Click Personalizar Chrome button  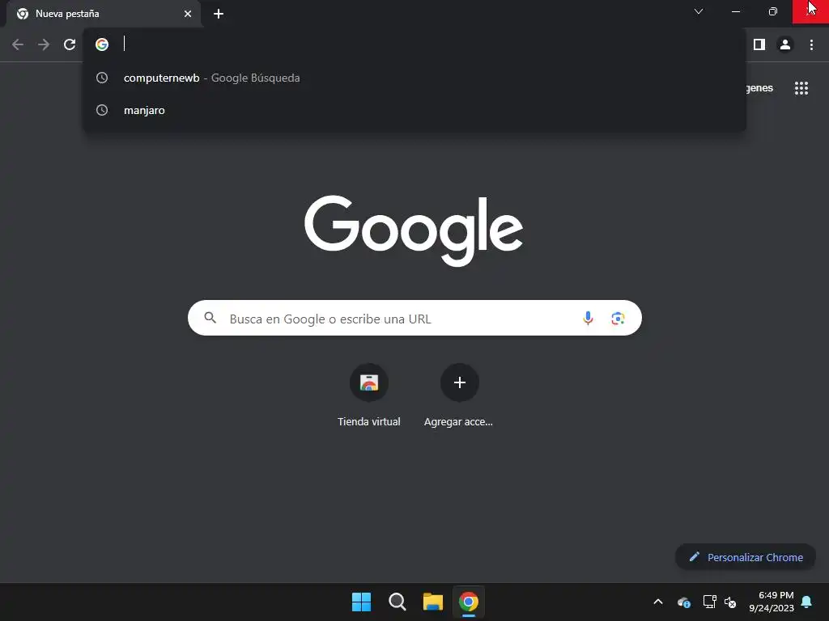click(746, 557)
